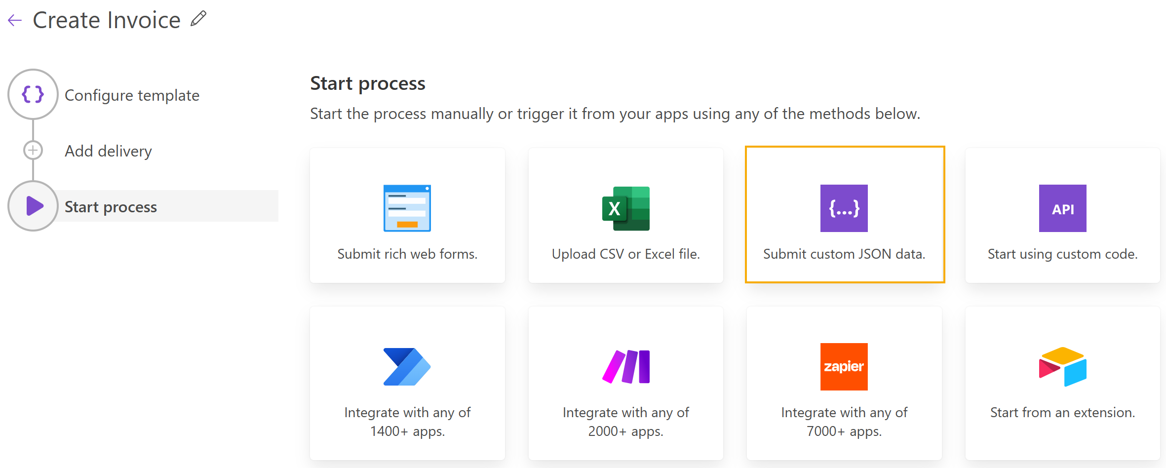Click the purple play Start process step icon
Viewport: 1166px width, 468px height.
[33, 206]
